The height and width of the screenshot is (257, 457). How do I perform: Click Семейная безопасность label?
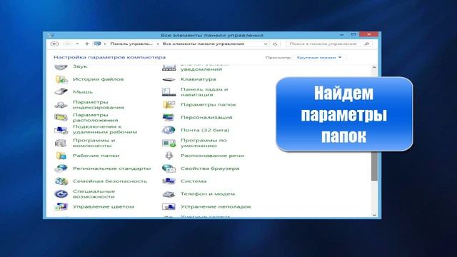(x=110, y=181)
